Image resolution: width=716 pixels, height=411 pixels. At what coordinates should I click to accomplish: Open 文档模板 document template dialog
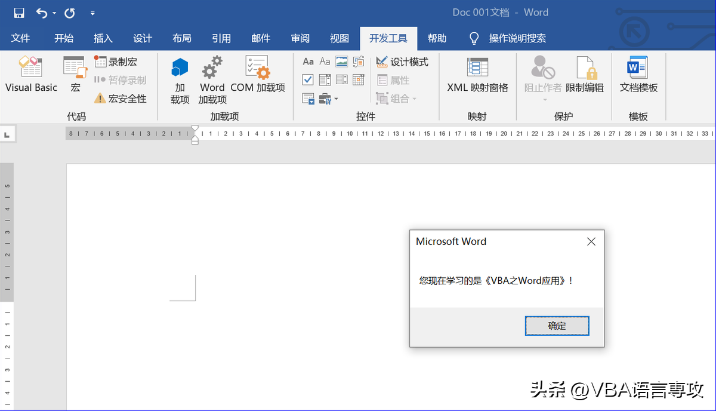[x=638, y=75]
